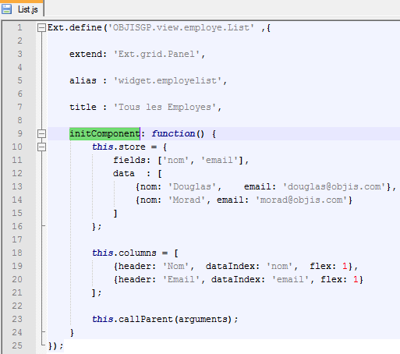Click the 'Morad' string
The image size is (400, 354).
(x=186, y=200)
